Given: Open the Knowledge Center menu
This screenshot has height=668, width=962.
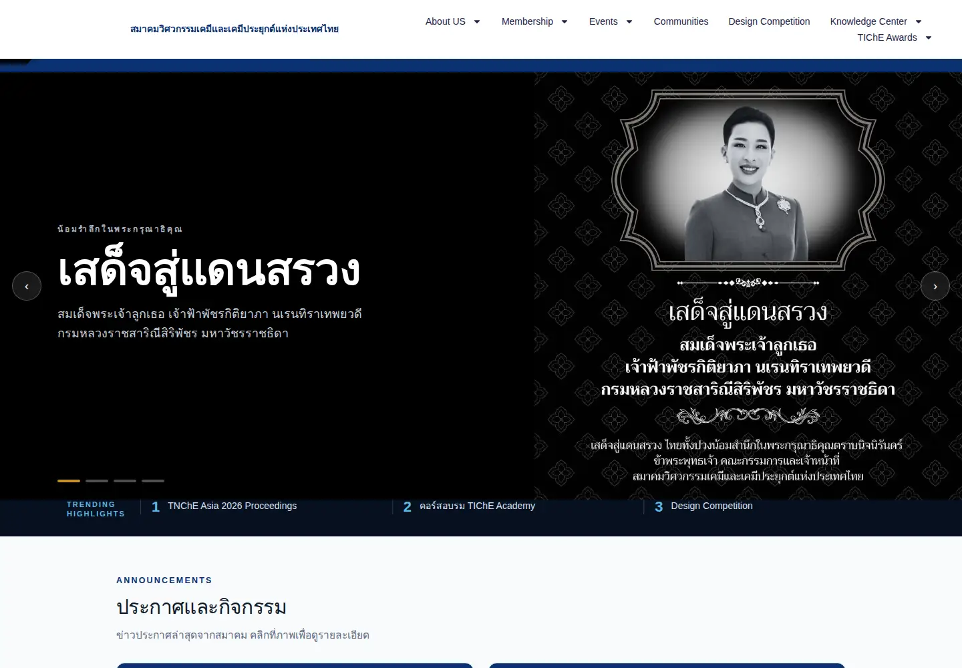Looking at the screenshot, I should pyautogui.click(x=868, y=21).
